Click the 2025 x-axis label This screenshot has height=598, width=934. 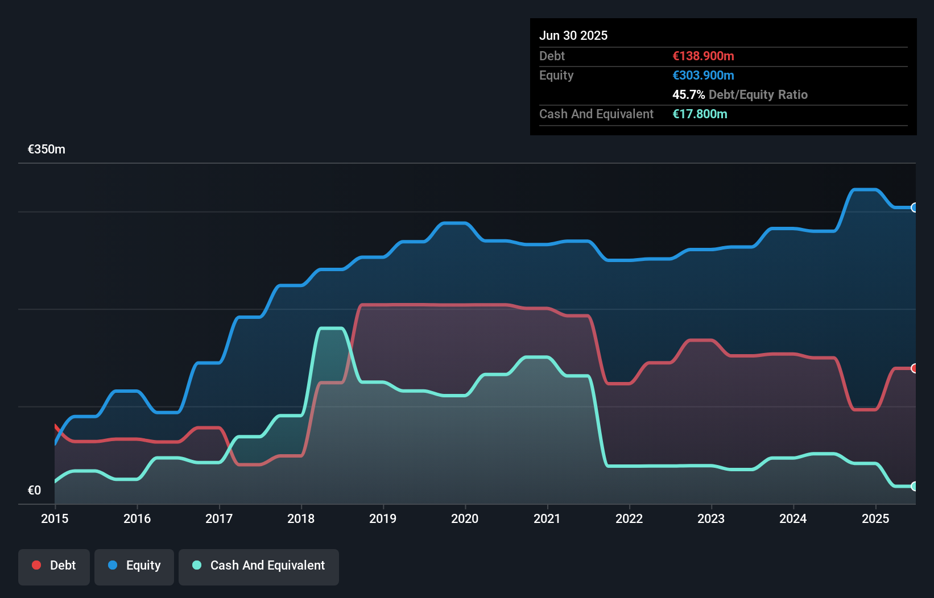875,518
